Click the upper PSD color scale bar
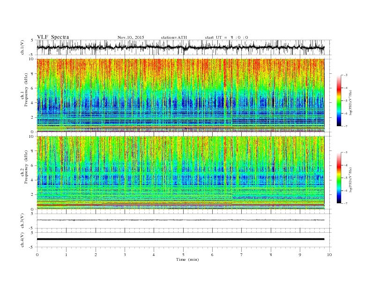 (x=339, y=100)
